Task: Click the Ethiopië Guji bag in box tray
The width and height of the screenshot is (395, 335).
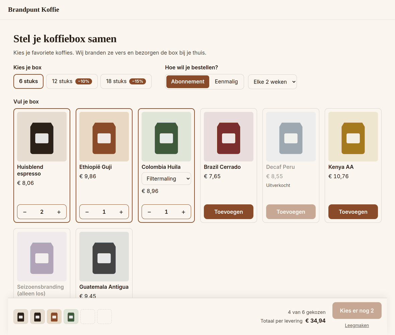Action: 54,317
